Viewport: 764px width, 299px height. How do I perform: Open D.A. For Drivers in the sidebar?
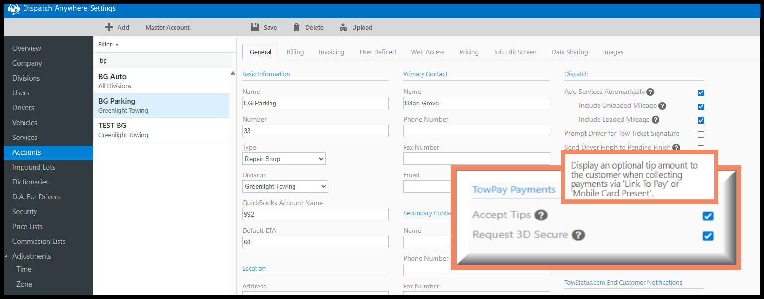48,197
